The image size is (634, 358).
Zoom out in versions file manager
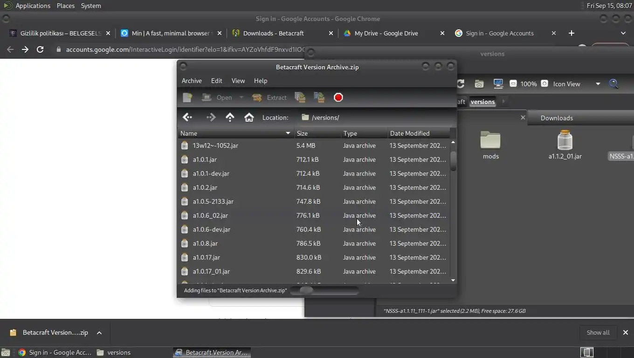coord(513,84)
